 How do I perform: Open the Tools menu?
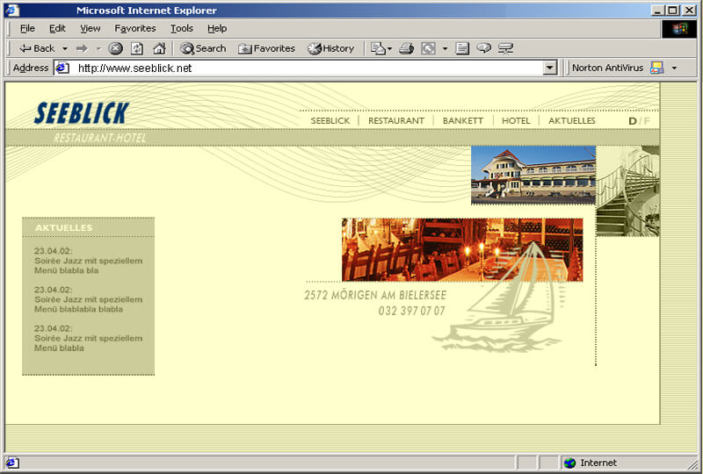182,28
